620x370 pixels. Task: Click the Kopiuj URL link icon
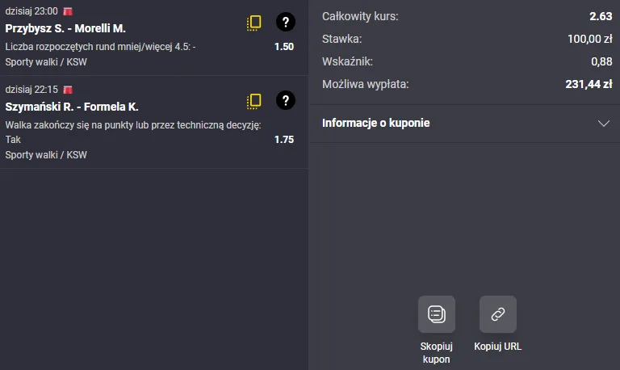point(498,314)
